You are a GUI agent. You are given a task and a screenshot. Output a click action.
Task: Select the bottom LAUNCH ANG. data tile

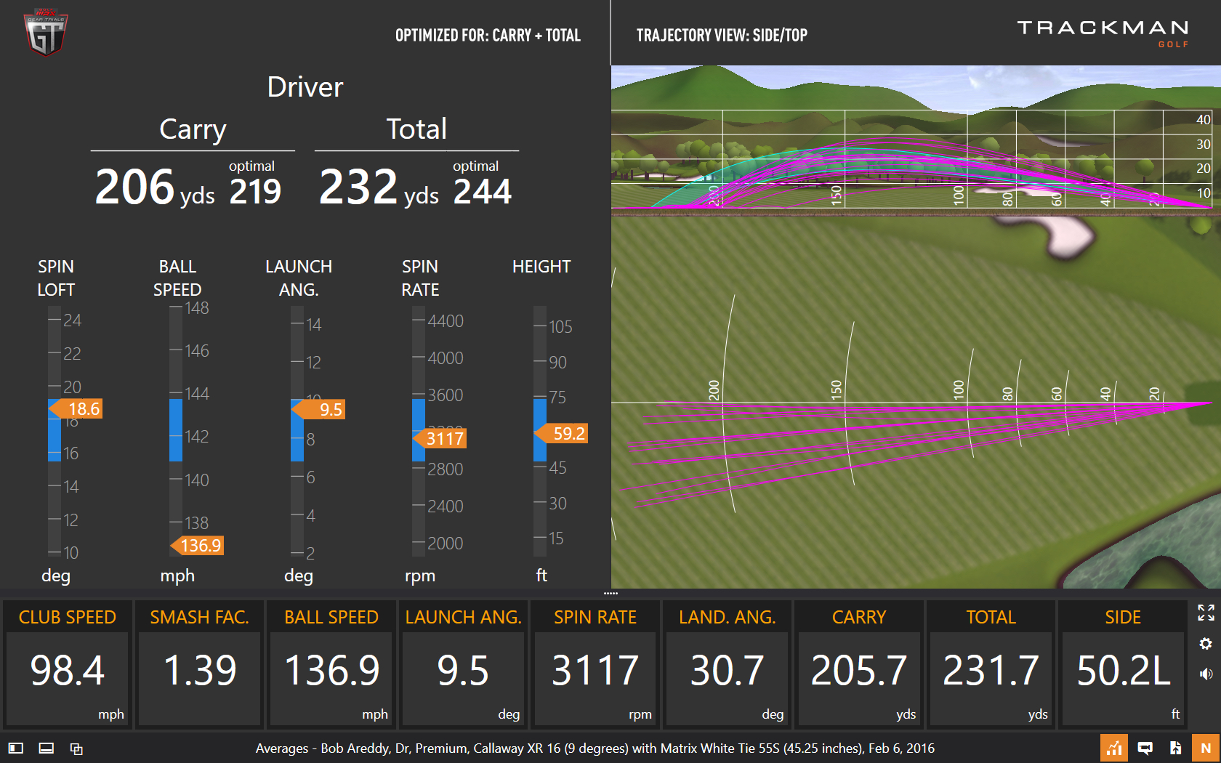click(463, 663)
